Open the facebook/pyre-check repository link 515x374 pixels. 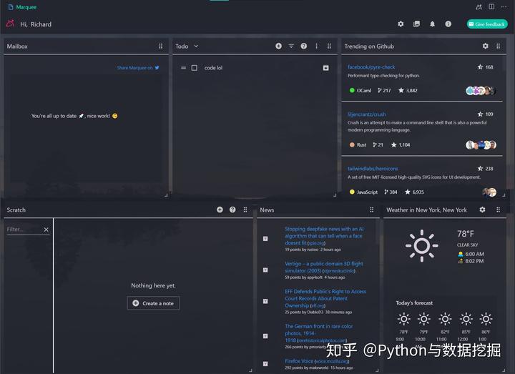pos(372,67)
